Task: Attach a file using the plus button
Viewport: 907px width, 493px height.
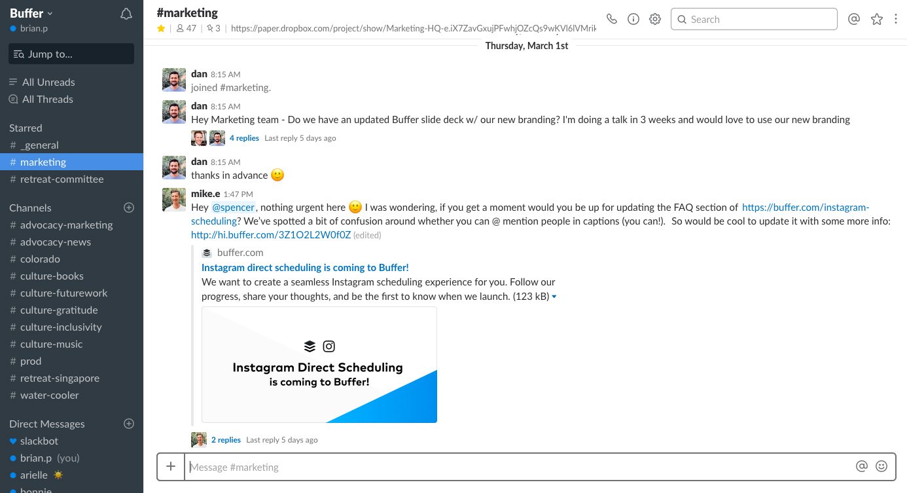Action: 171,466
